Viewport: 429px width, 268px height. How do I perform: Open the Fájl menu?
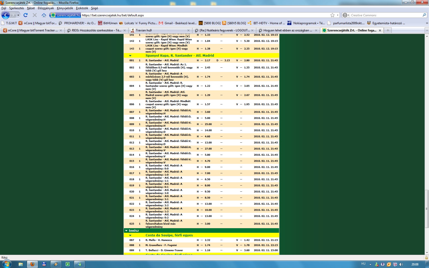4,8
